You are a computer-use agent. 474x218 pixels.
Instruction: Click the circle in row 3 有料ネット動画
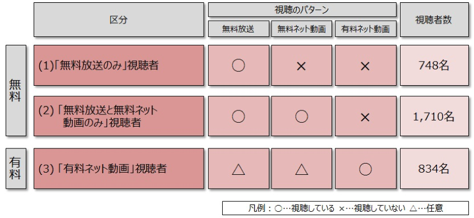point(365,169)
